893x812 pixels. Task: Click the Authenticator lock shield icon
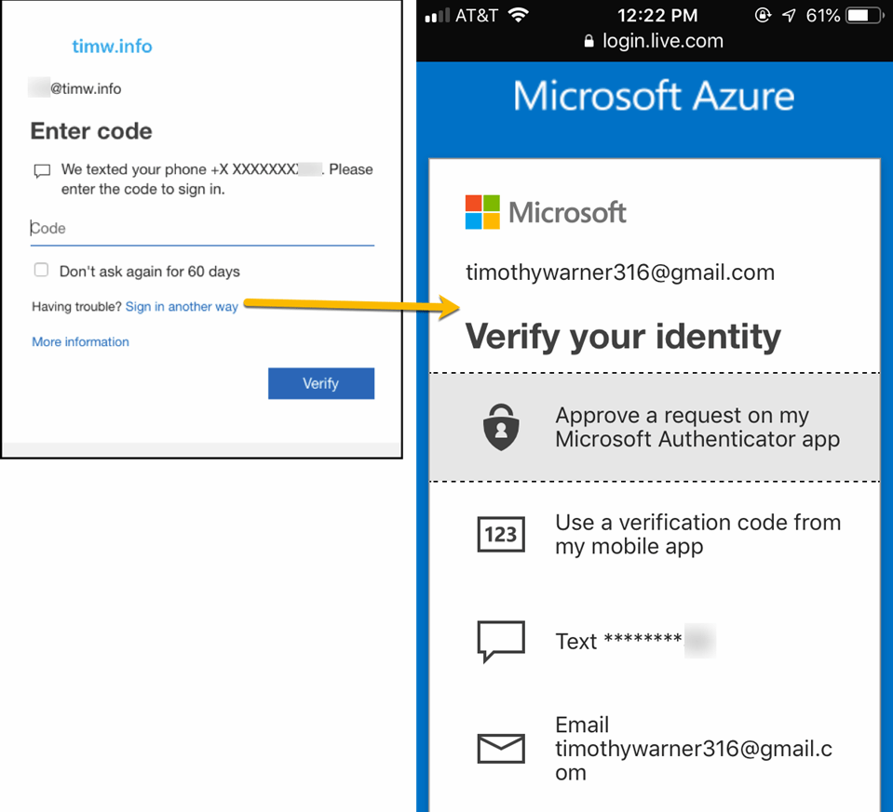(x=501, y=428)
